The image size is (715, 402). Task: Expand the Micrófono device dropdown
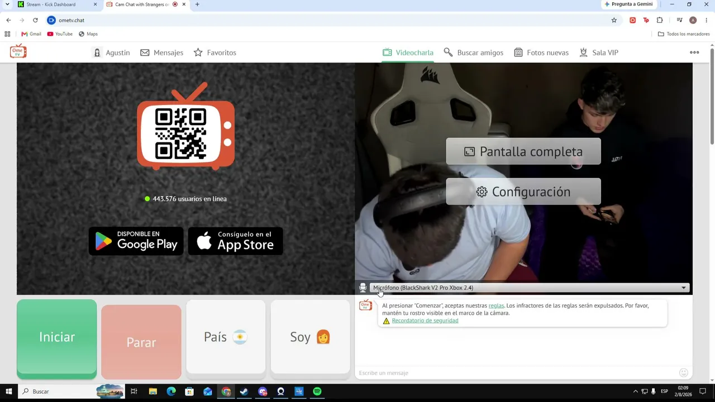[530, 288]
